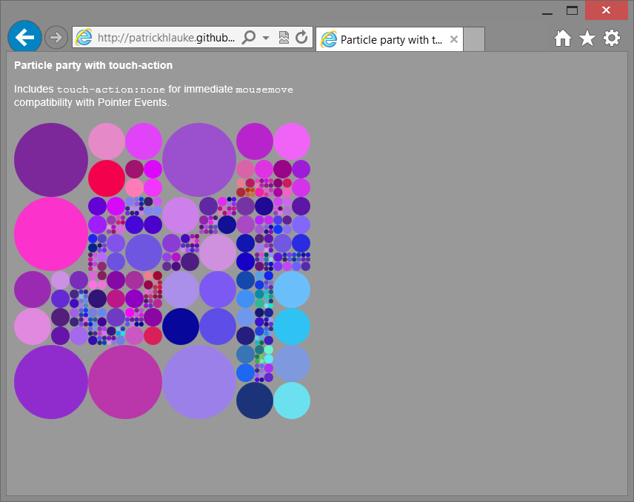Click the big dark purple circle top-left
The image size is (634, 502).
point(50,159)
